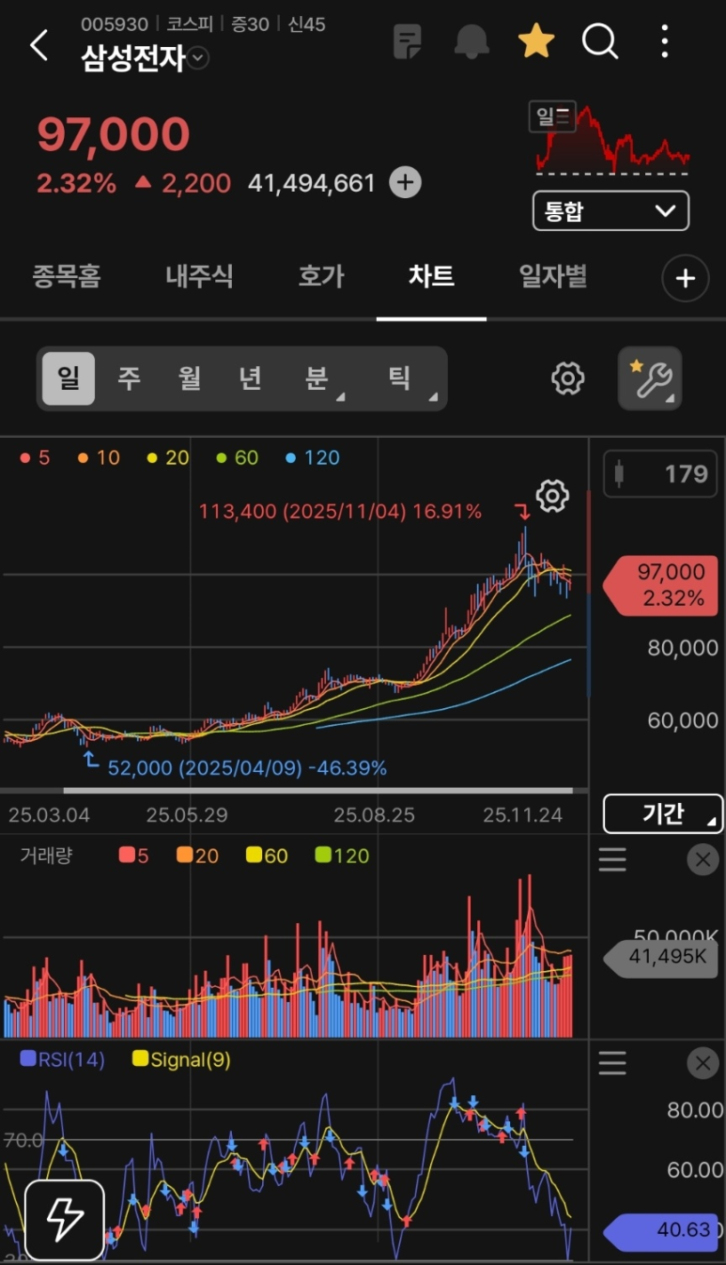Tap the volume 120 average legend
Viewport: 726px width, 1265px height.
tap(343, 856)
